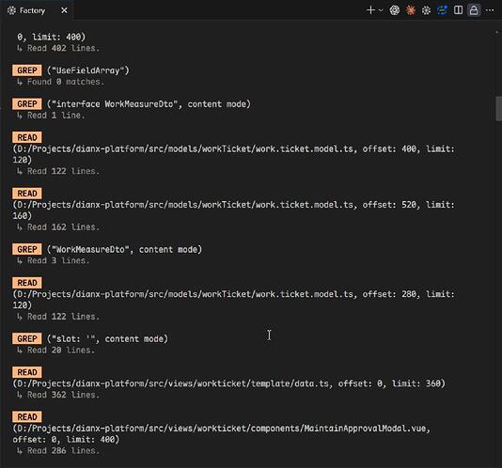Select the Factory tab

37,10
